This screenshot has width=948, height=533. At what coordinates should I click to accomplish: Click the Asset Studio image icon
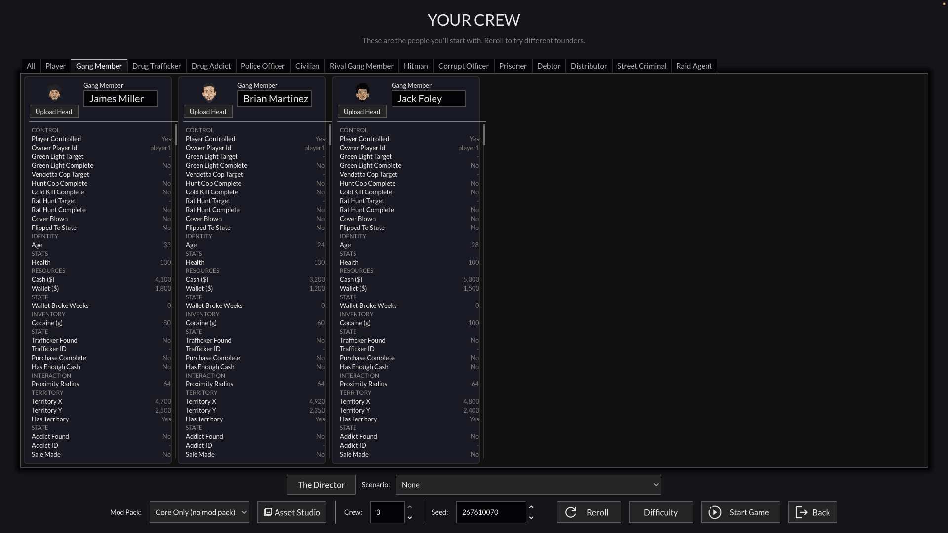click(268, 512)
